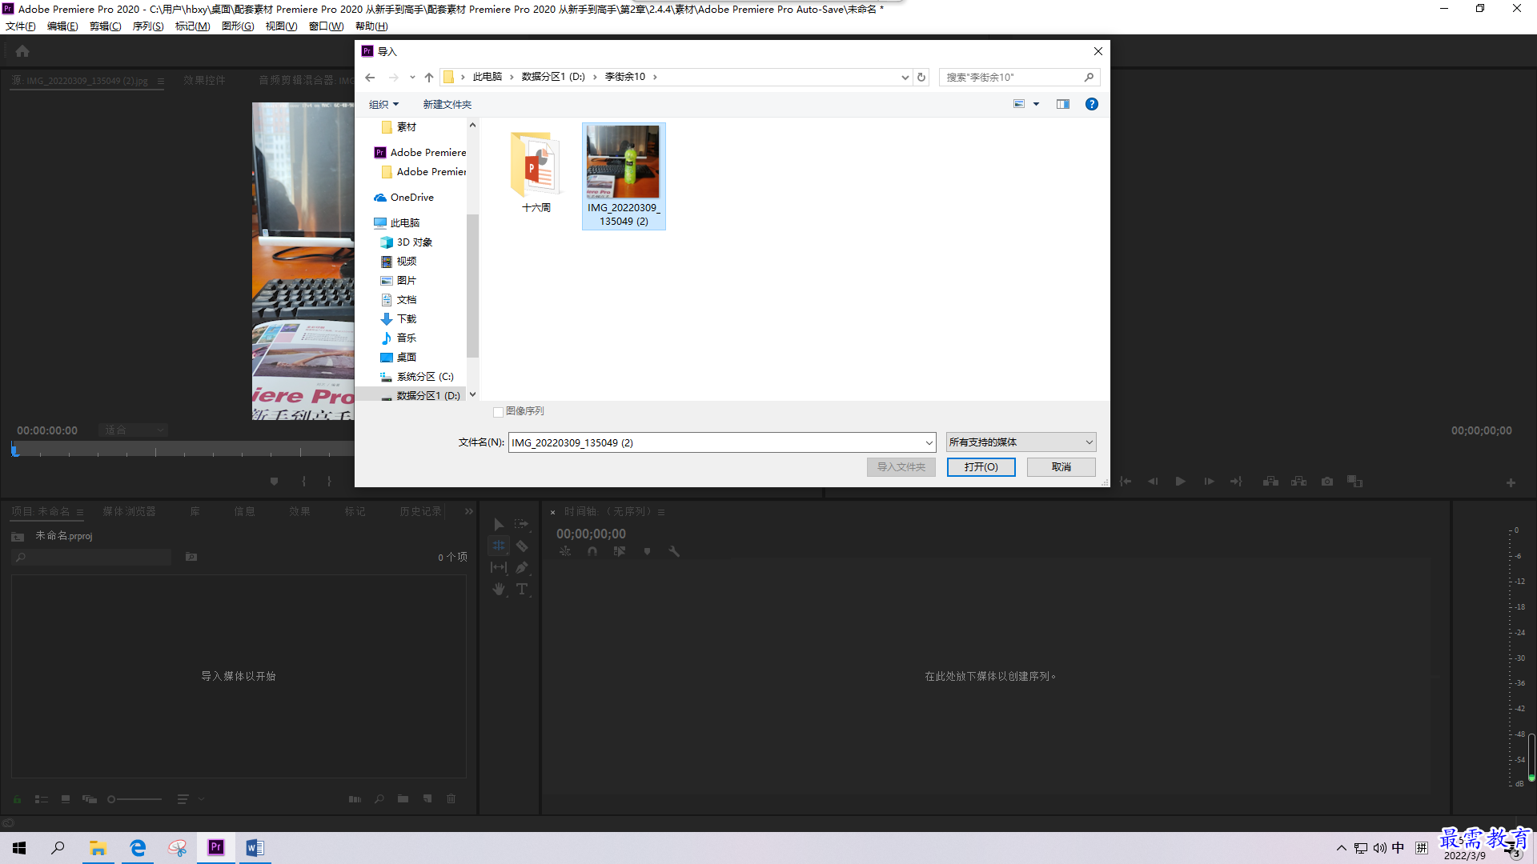This screenshot has height=864, width=1537.
Task: Click the Up one level arrow
Action: pyautogui.click(x=429, y=77)
